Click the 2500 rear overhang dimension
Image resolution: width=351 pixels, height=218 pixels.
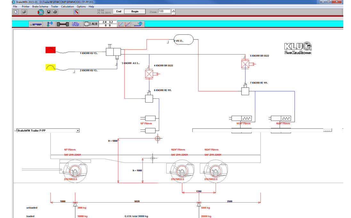pyautogui.click(x=230, y=201)
